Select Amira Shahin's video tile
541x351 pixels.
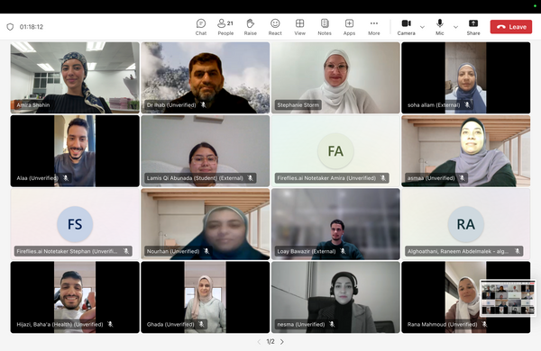pyautogui.click(x=75, y=77)
